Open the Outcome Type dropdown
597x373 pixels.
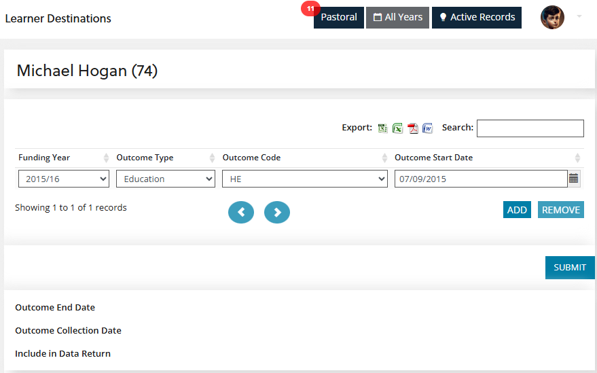click(x=166, y=179)
